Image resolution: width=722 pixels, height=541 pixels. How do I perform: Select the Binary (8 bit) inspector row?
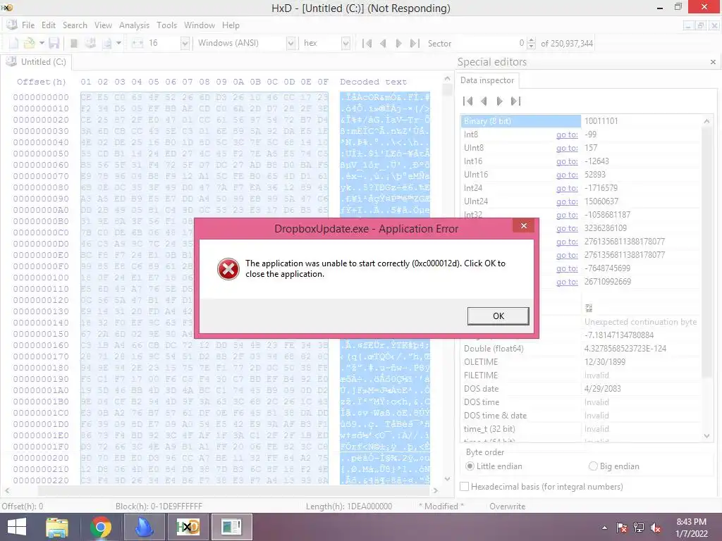581,121
